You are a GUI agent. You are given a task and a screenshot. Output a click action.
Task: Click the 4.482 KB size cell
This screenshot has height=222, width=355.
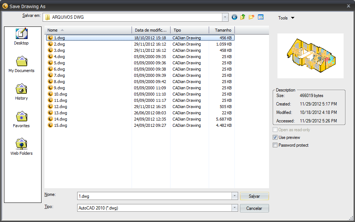click(x=224, y=125)
